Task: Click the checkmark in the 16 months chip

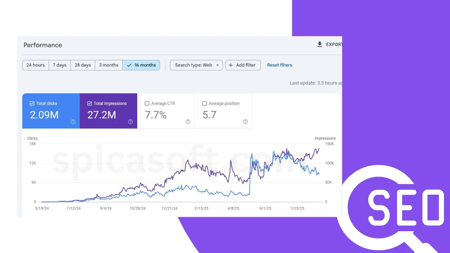Action: [x=129, y=65]
